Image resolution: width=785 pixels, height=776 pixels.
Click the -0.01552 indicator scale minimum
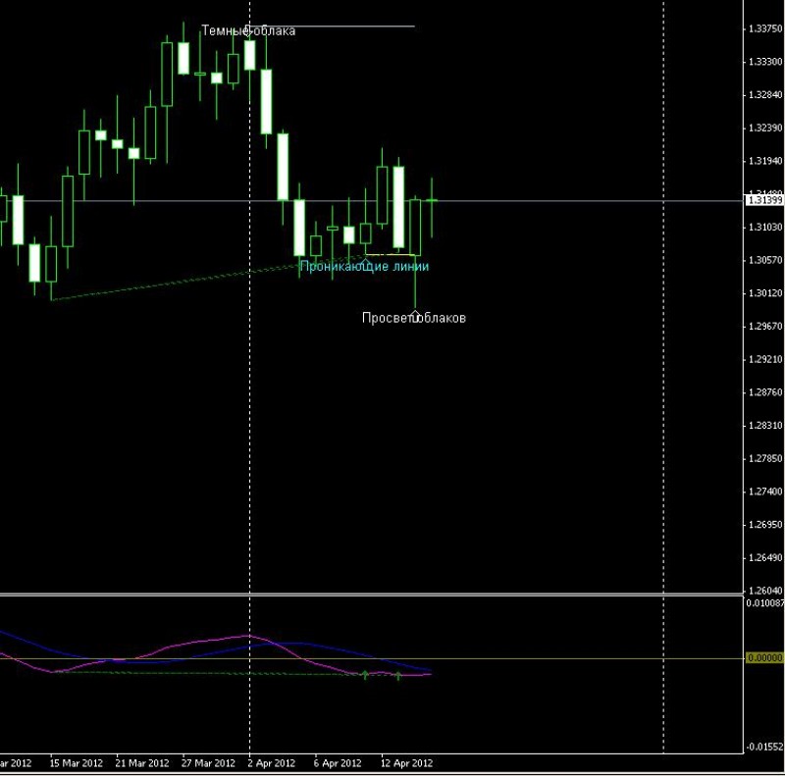coord(764,747)
